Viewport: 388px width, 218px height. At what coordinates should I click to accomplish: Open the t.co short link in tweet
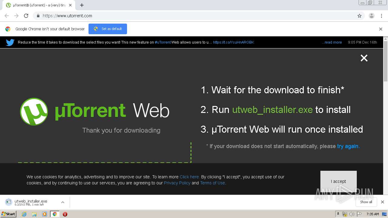pos(233,42)
